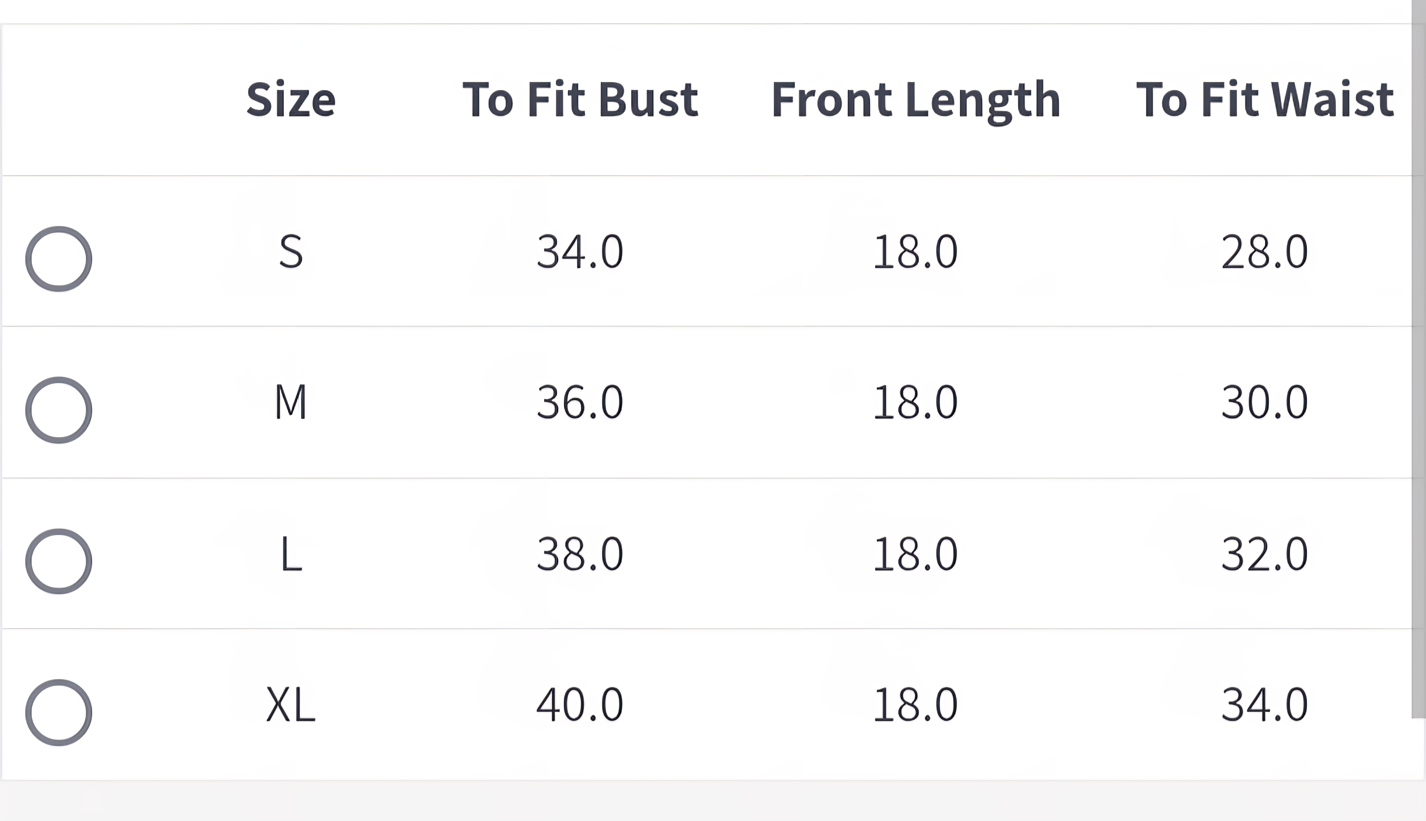This screenshot has width=1426, height=821.
Task: Select the radio button for size M
Action: click(59, 410)
